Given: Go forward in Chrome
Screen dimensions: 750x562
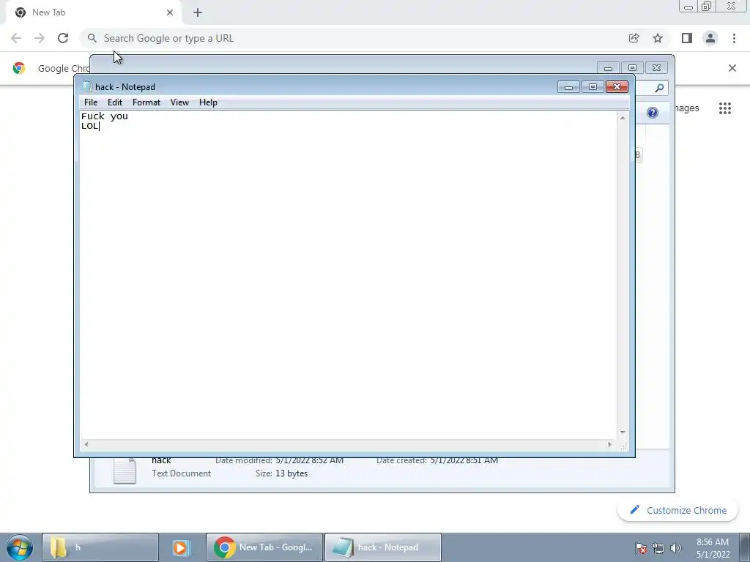Looking at the screenshot, I should (x=40, y=38).
